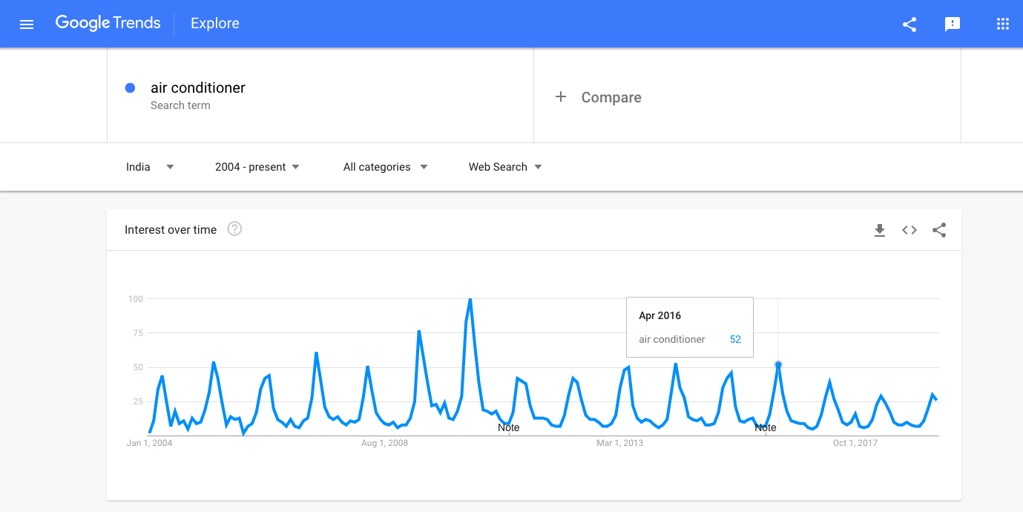Image resolution: width=1023 pixels, height=512 pixels.
Task: Select the air conditioner search term
Action: pyautogui.click(x=197, y=88)
